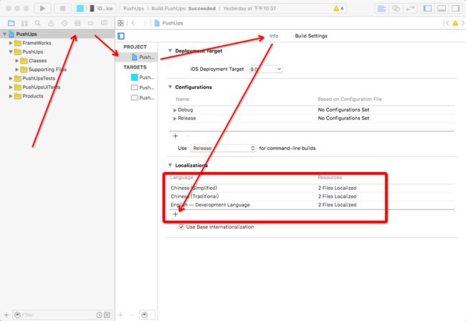Show the Project navigator
466x321 pixels.
pyautogui.click(x=11, y=23)
